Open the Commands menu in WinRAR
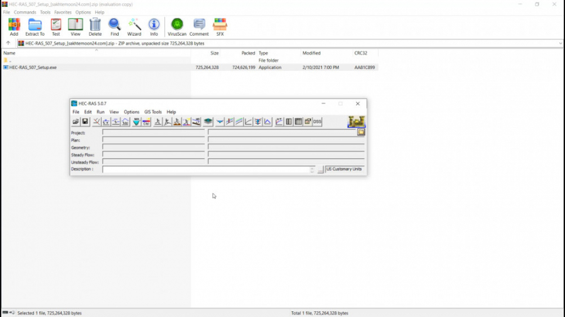Viewport: 565px width, 317px height. pyautogui.click(x=25, y=12)
